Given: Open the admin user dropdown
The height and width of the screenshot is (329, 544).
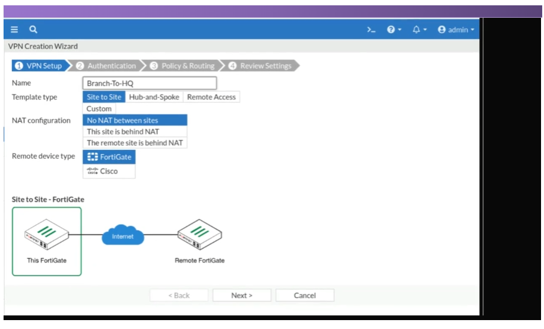Looking at the screenshot, I should coord(456,30).
